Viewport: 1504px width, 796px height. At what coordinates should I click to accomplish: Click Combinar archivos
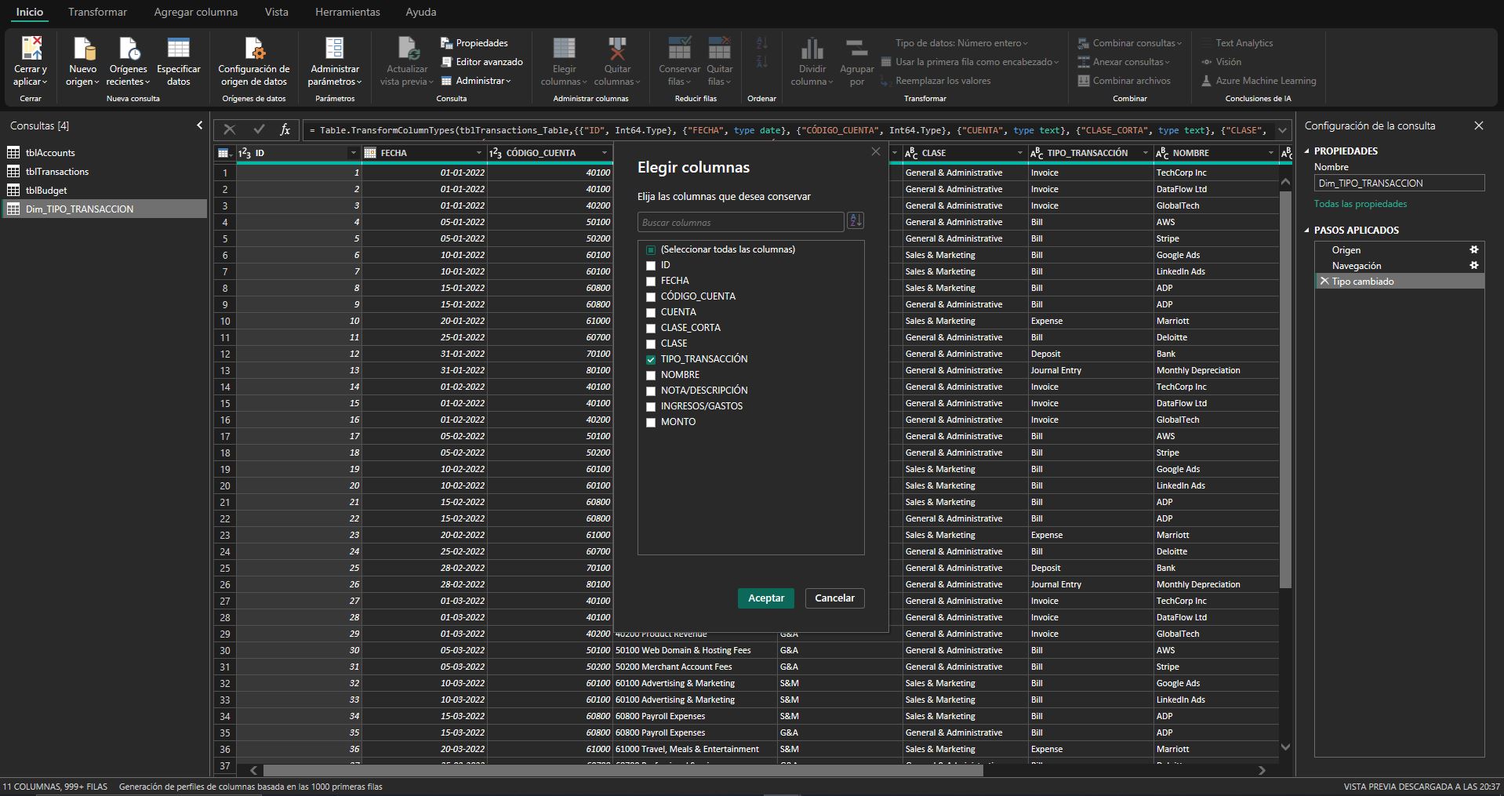point(1124,81)
